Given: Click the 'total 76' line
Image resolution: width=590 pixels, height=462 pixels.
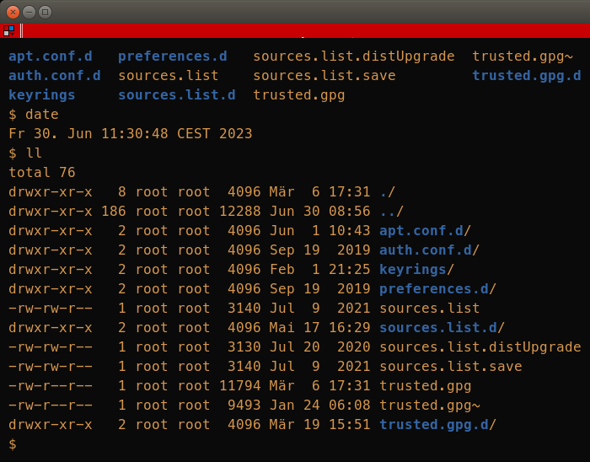Looking at the screenshot, I should click(42, 172).
